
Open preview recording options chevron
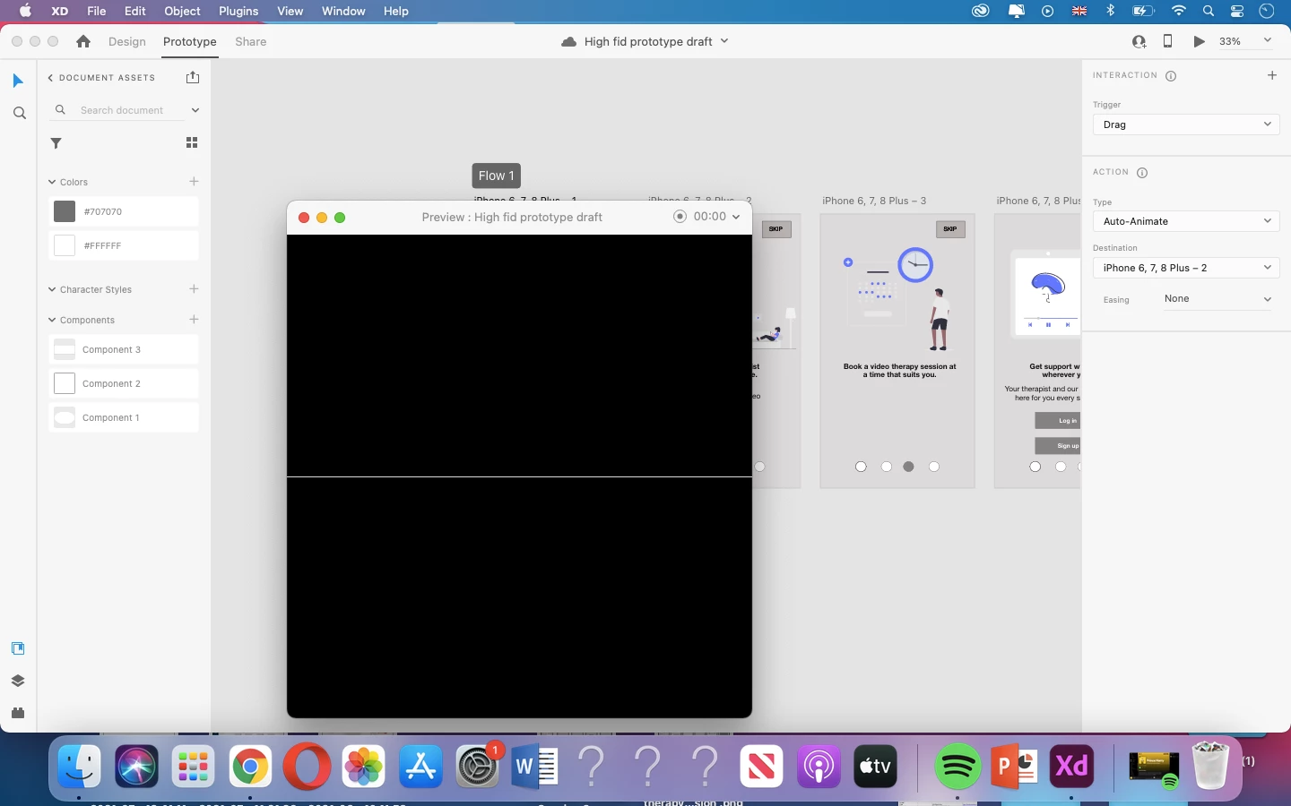point(736,217)
